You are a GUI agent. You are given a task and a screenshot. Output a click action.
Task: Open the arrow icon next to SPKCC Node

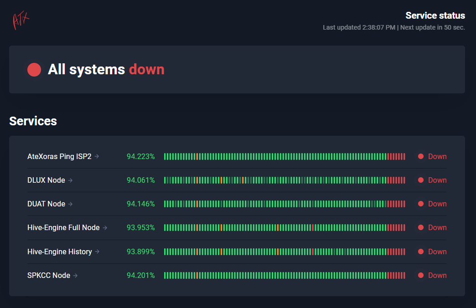pyautogui.click(x=75, y=275)
